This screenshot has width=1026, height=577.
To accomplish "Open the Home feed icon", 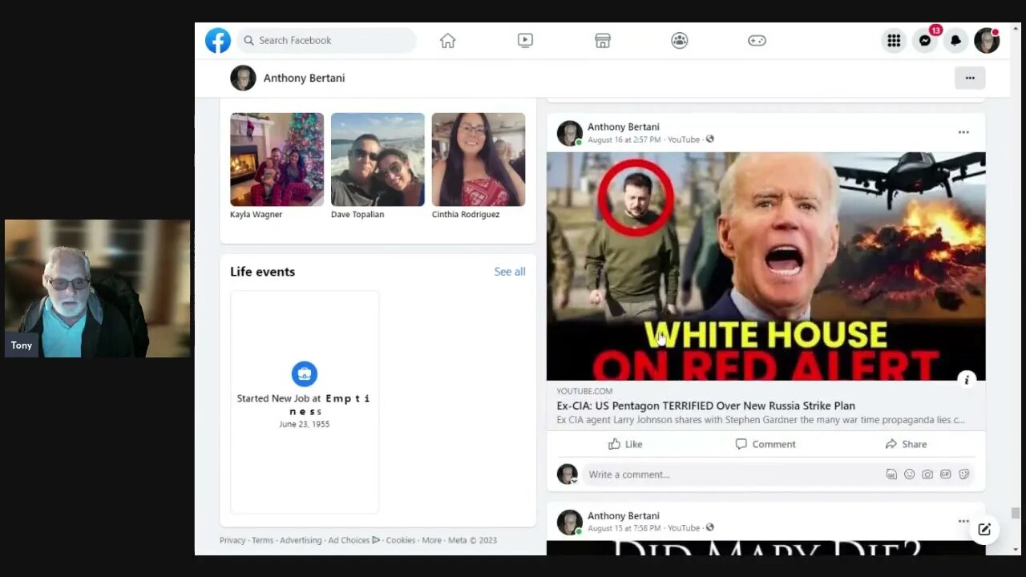I will (448, 41).
